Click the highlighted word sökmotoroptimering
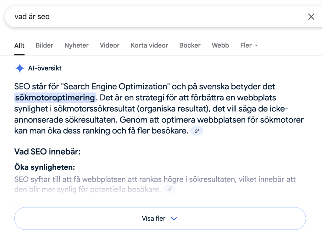This screenshot has height=236, width=322. pyautogui.click(x=55, y=98)
